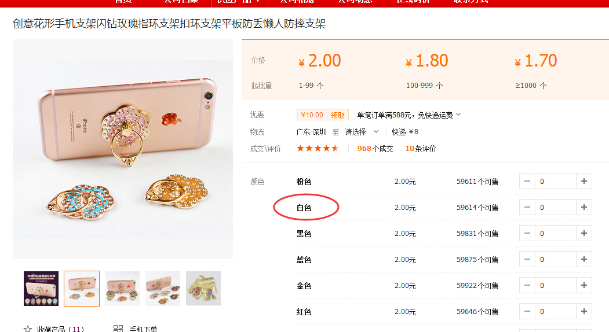This screenshot has height=332, width=609.
Task: Open the 10条评价 reviews link
Action: 420,149
